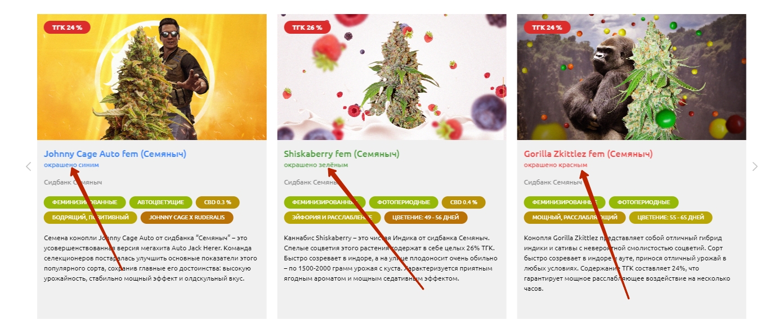Open the Gorilla Zkittlez fem title link
This screenshot has height=329, width=783.
(x=588, y=154)
